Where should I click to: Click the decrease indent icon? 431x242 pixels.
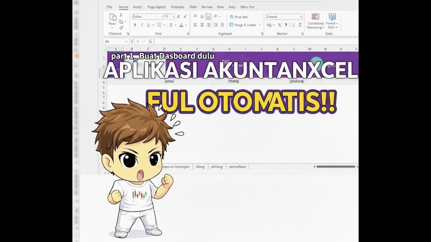coord(216,25)
